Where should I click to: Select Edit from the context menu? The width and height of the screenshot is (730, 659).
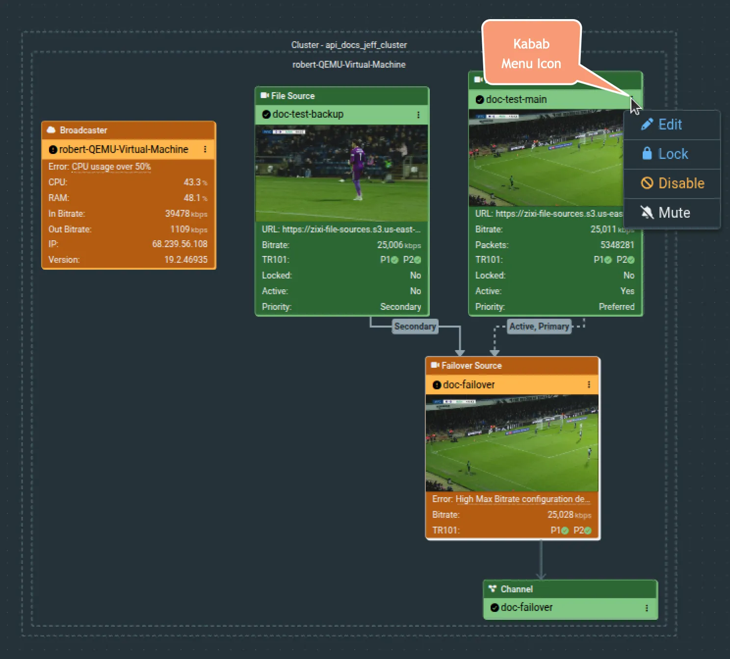[x=672, y=125]
